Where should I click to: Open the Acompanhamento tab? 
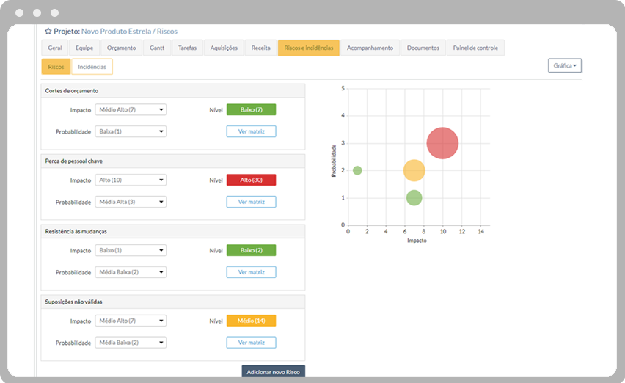coord(370,48)
